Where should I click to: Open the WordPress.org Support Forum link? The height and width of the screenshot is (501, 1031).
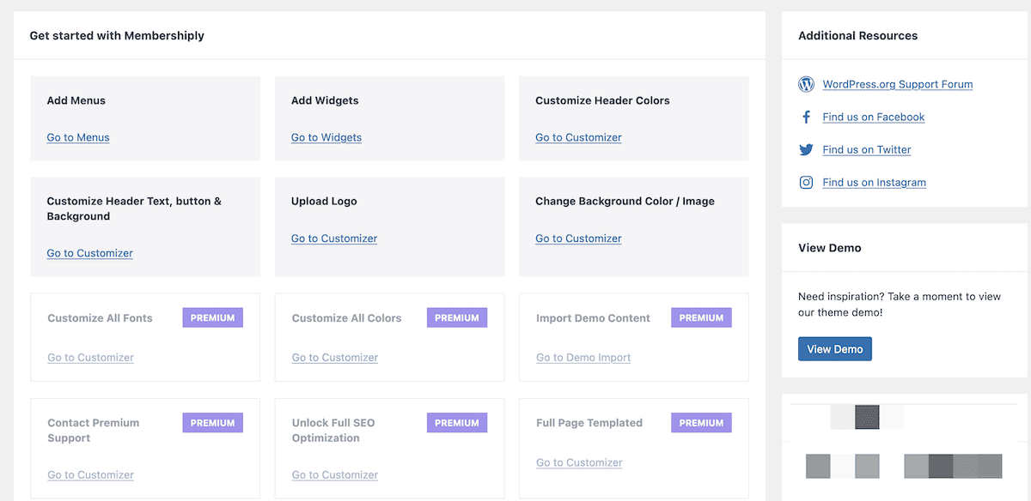pos(897,84)
